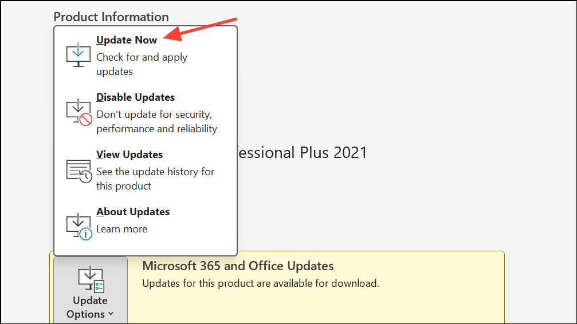Click the Update Options button label
The width and height of the screenshot is (577, 324).
(89, 307)
